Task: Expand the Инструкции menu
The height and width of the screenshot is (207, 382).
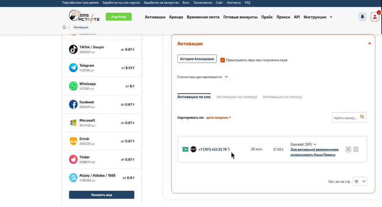Action: [x=318, y=17]
